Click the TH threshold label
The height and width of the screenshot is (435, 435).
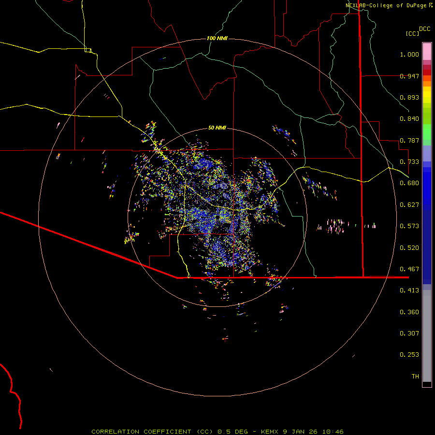coord(415,377)
